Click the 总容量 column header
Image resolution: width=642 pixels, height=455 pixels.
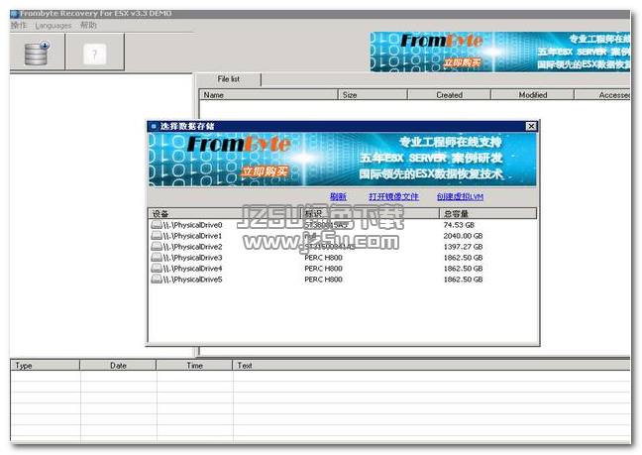point(488,213)
